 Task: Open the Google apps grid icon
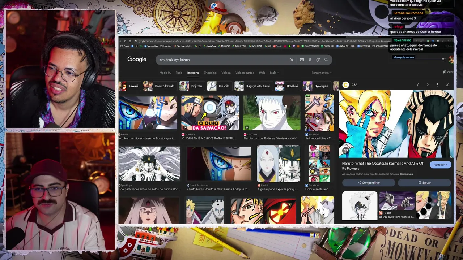(x=443, y=60)
